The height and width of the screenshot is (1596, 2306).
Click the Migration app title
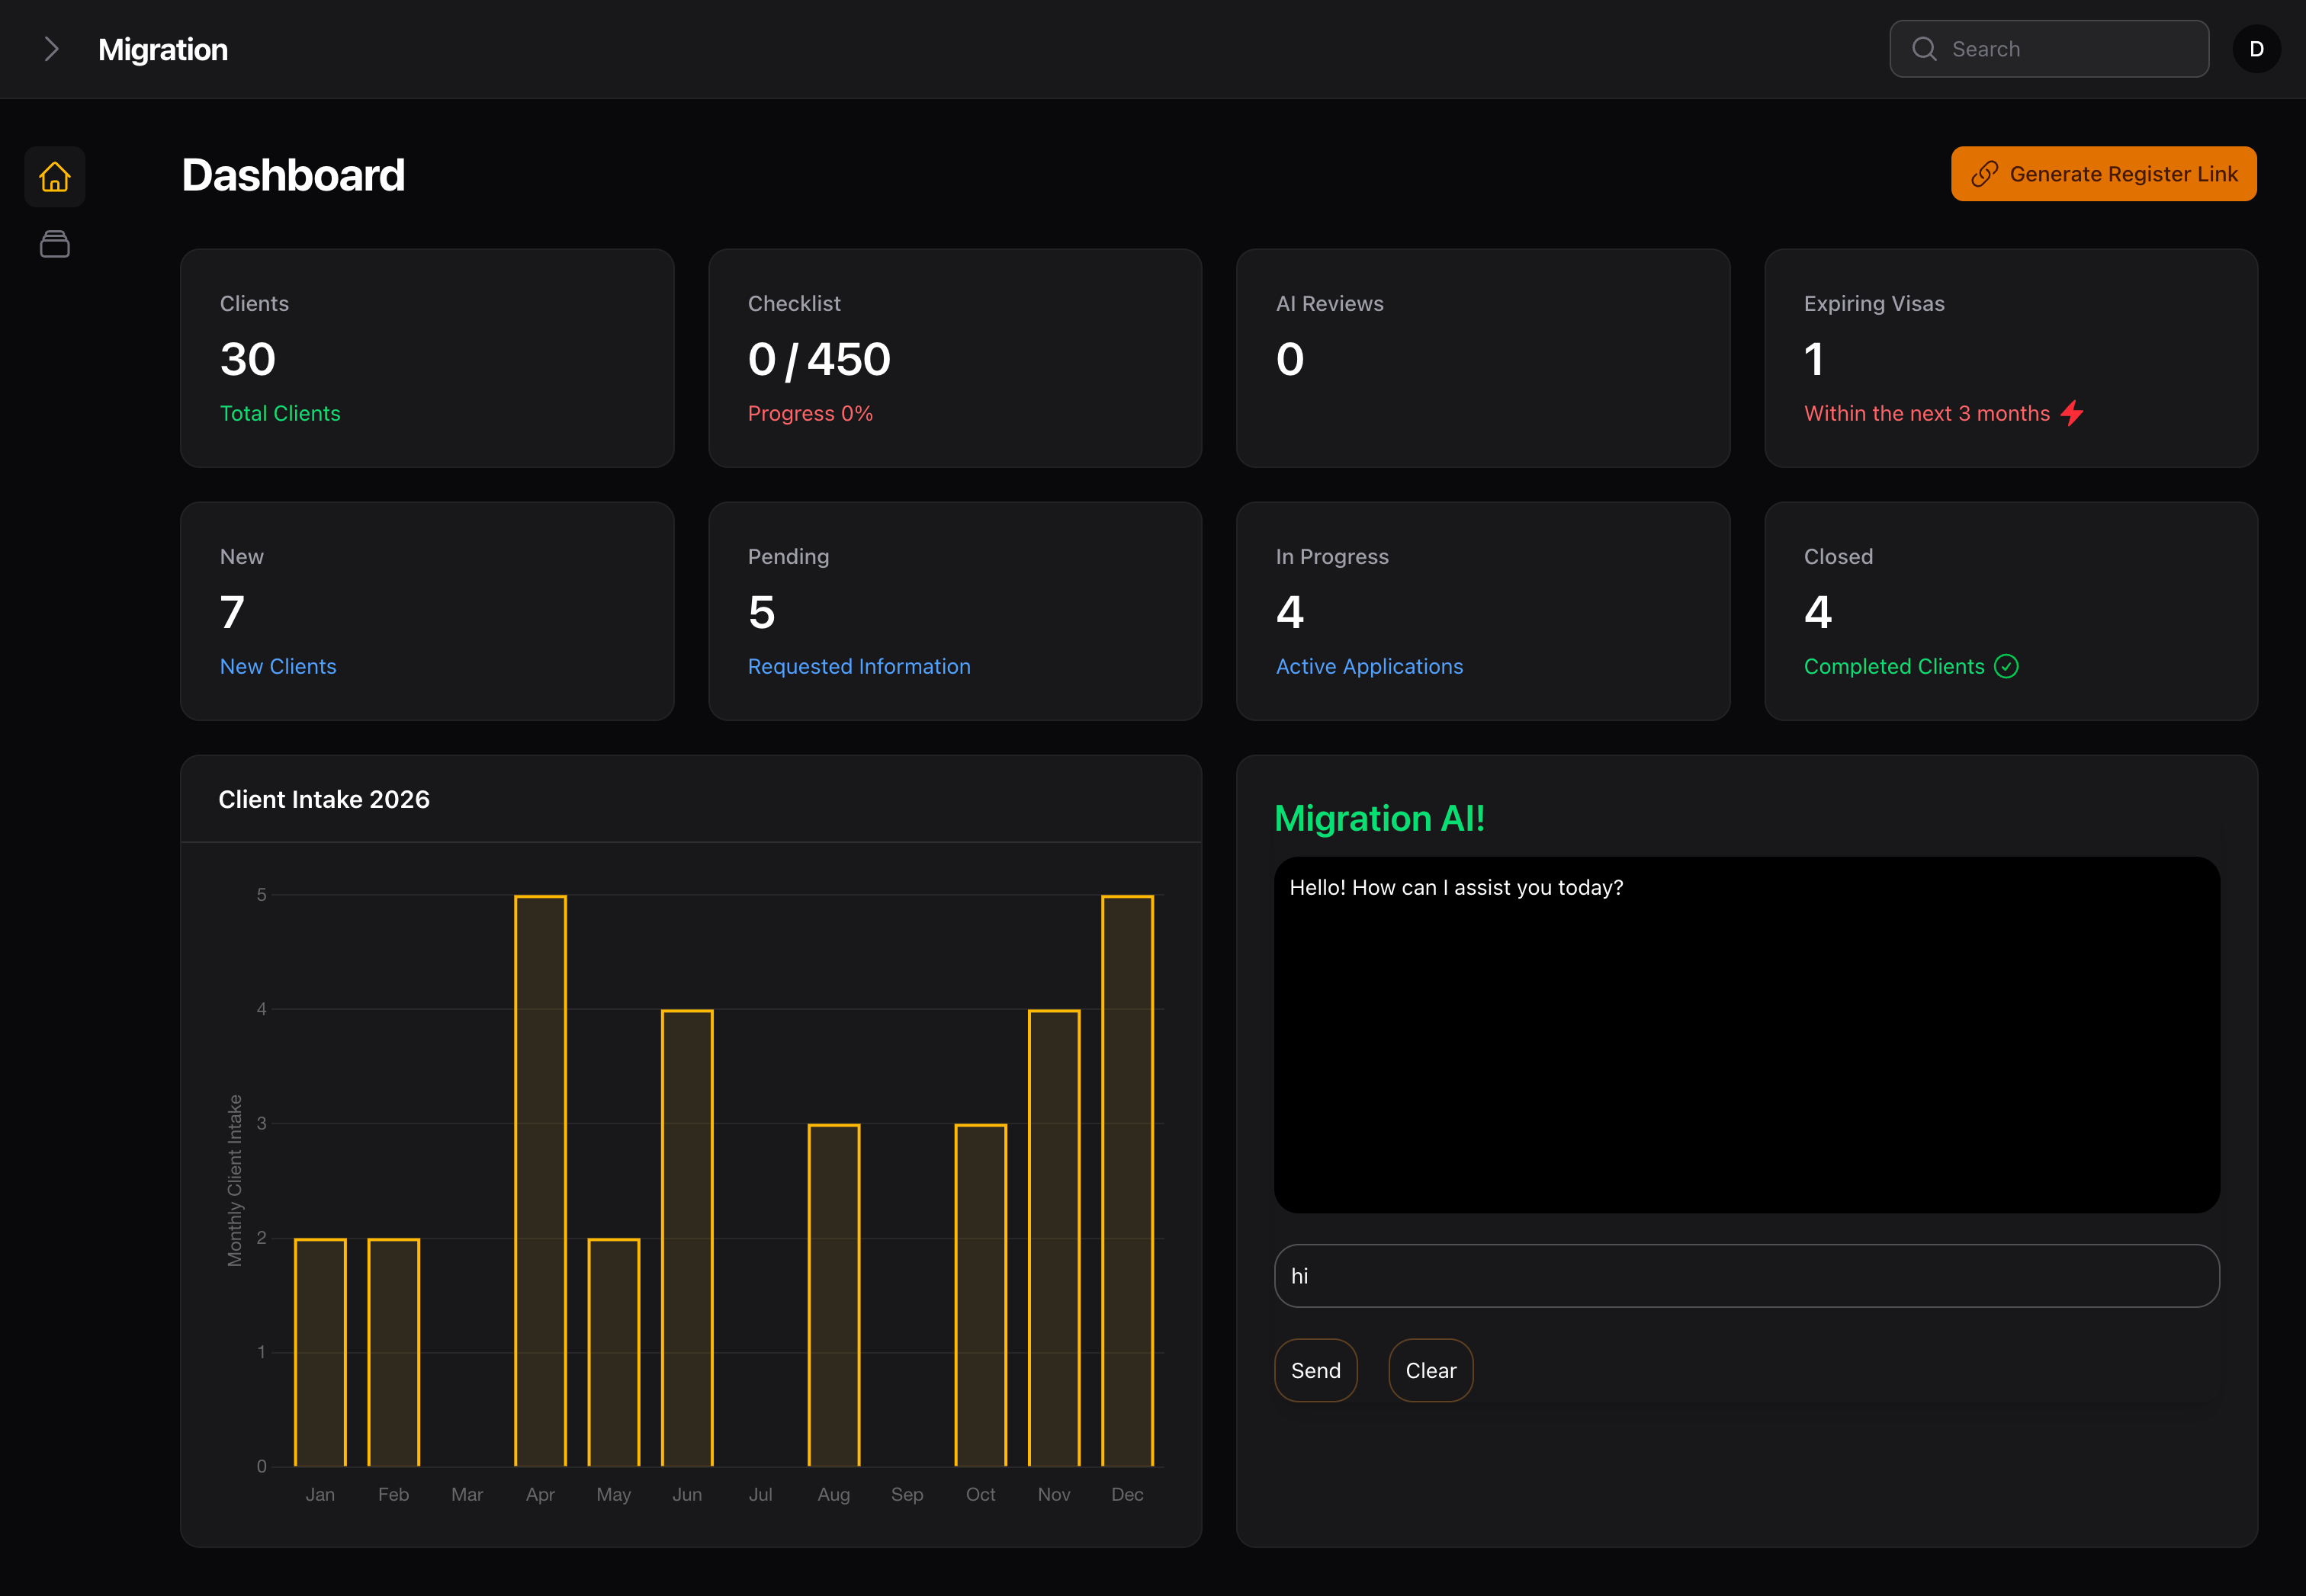pyautogui.click(x=163, y=49)
